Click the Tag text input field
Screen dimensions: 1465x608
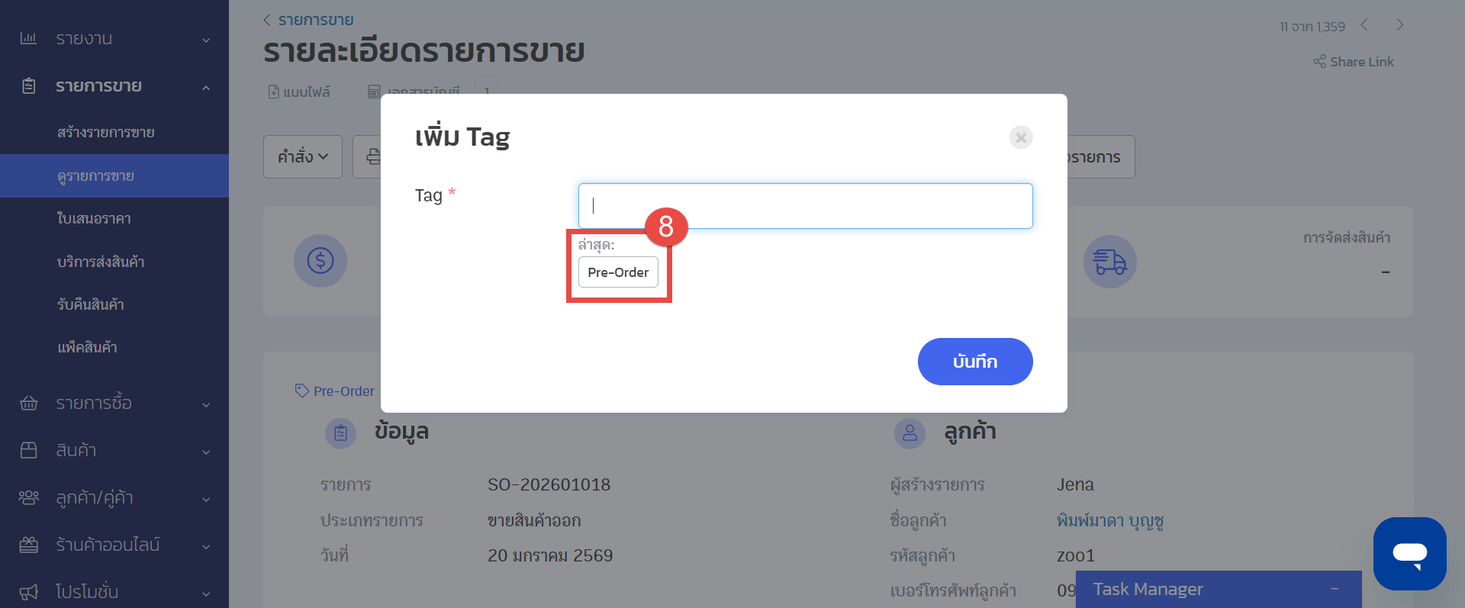pyautogui.click(x=805, y=206)
